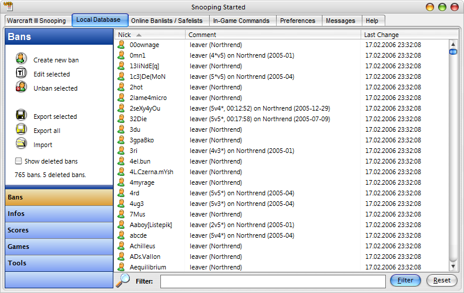Select the ADs.Vallon nick entry
This screenshot has height=293, width=464.
click(x=145, y=257)
